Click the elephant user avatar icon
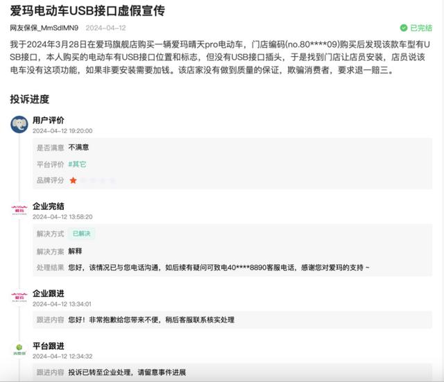The height and width of the screenshot is (382, 444). 19,124
